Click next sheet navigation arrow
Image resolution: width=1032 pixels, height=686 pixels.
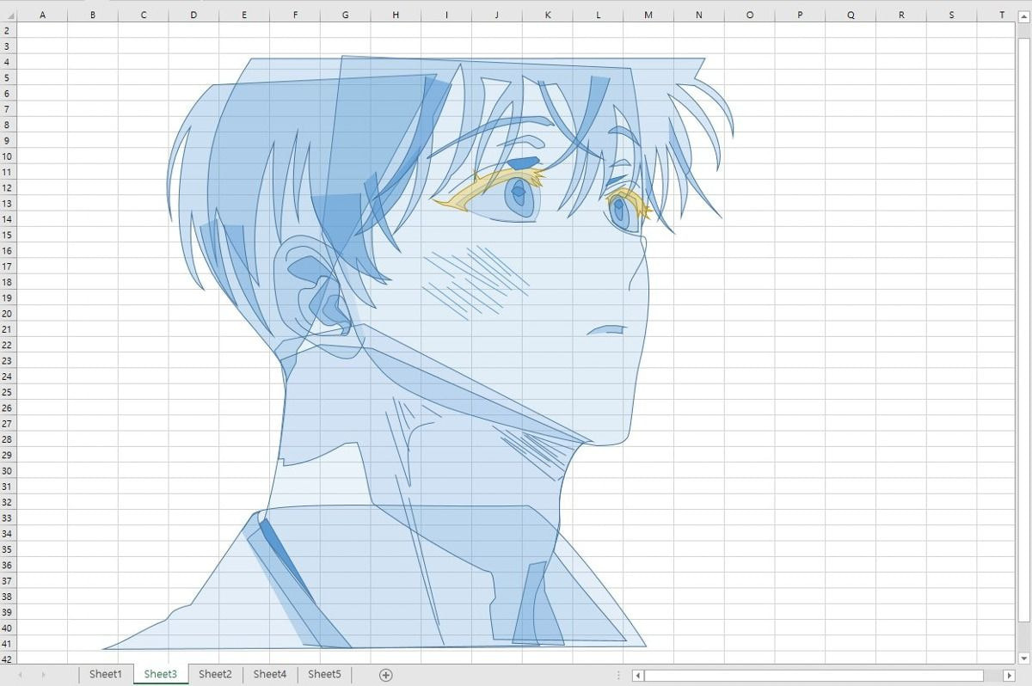point(43,676)
